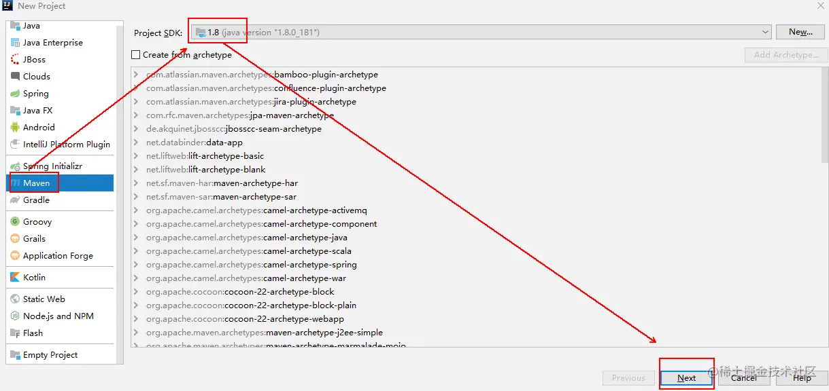Select cocoon-22-archetype-block row
The width and height of the screenshot is (829, 391).
click(x=476, y=292)
